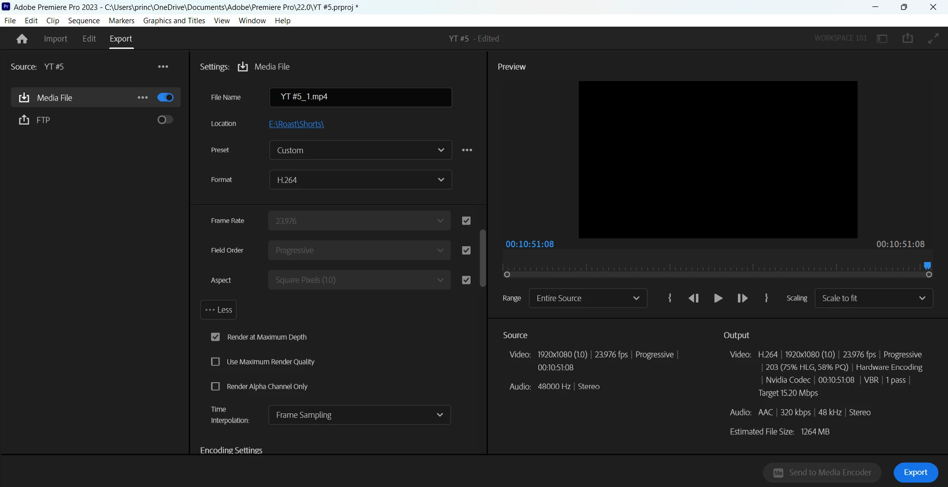Select the Export tab
948x487 pixels.
coord(121,39)
